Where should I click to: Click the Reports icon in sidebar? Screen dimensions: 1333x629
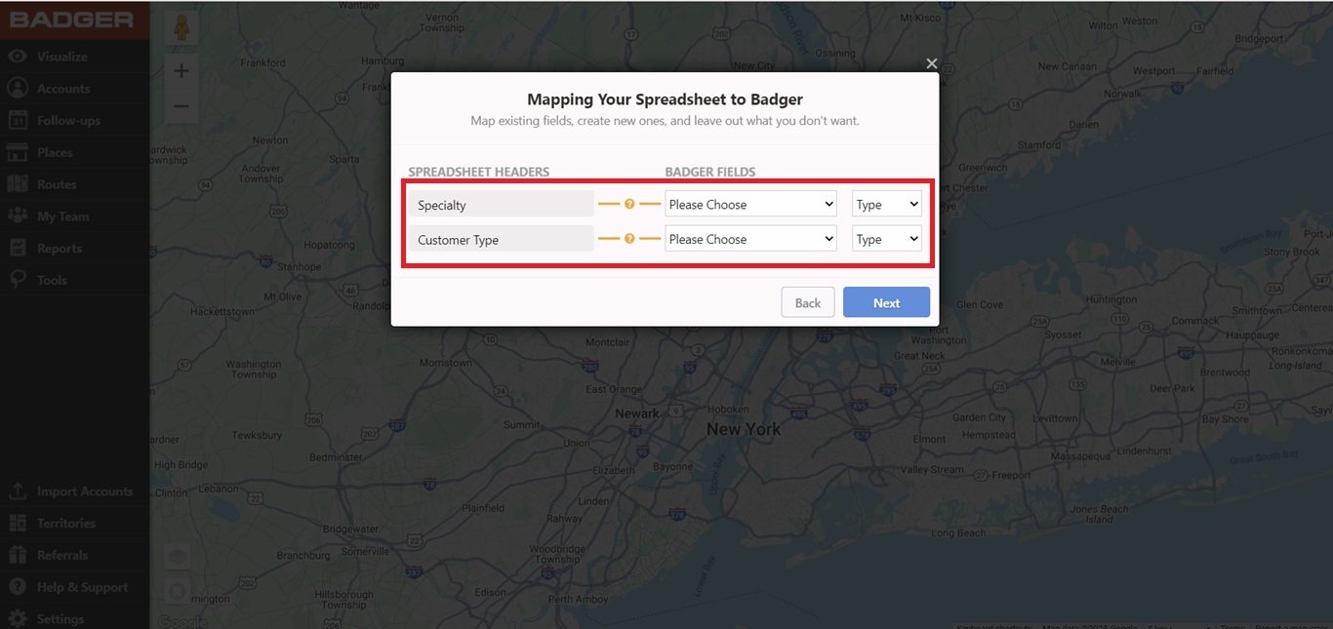[x=17, y=249]
